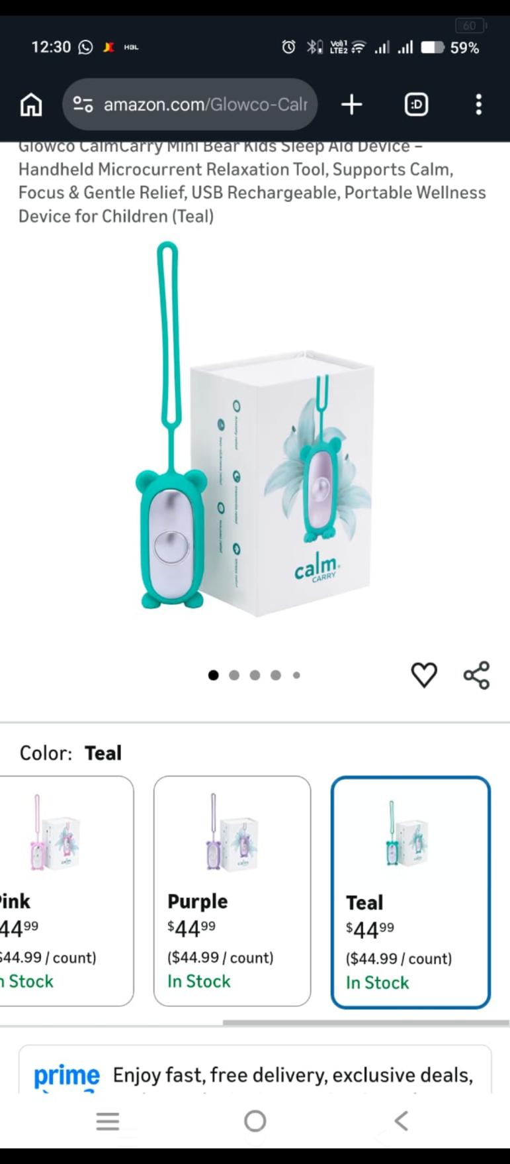Click the amazon.com address bar URL
The image size is (510, 1164).
[206, 105]
